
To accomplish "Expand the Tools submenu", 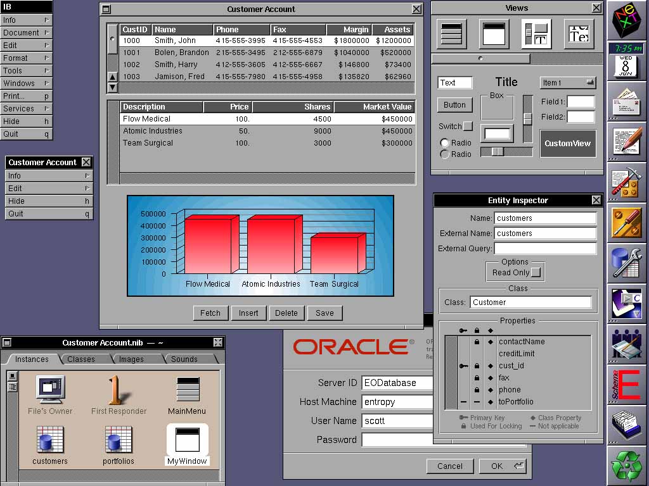I will [x=26, y=71].
